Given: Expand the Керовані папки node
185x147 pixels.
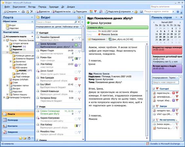Looking at the screenshot, I should tap(7, 85).
